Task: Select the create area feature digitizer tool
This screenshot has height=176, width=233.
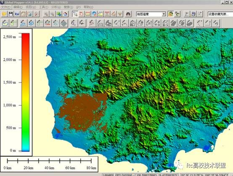Action: (x=5, y=23)
